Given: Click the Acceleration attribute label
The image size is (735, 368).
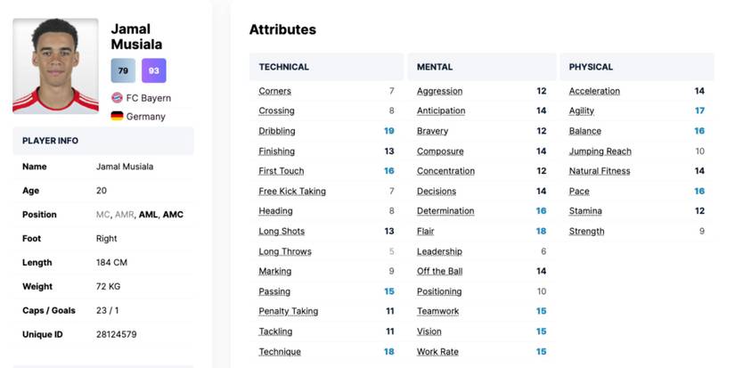Looking at the screenshot, I should click(594, 91).
